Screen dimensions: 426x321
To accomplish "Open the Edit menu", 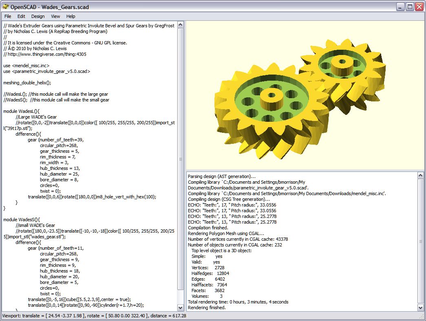I will pos(21,16).
